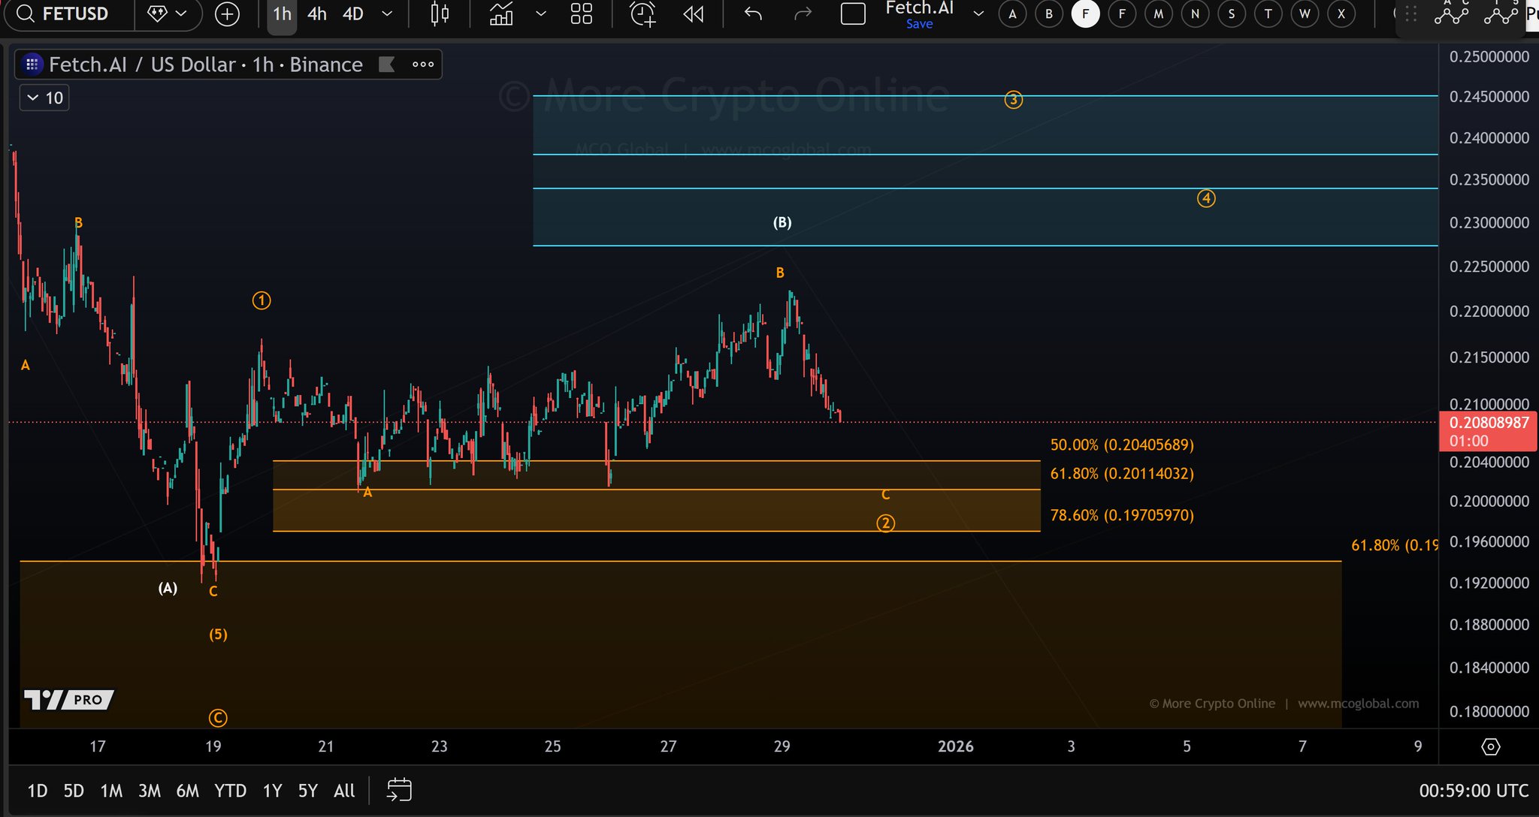Open the Indicators chart icon
This screenshot has width=1539, height=817.
tap(500, 14)
